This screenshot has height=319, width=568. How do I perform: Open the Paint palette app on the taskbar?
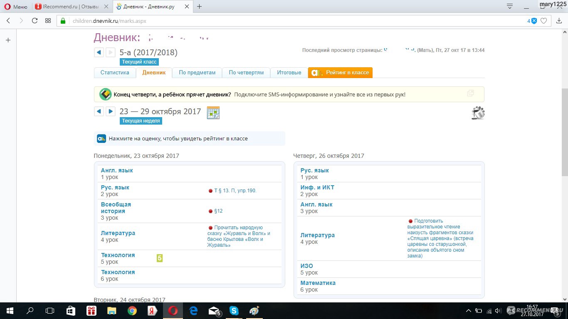click(x=254, y=311)
